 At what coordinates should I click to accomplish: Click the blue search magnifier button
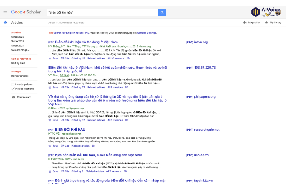pyautogui.click(x=162, y=12)
